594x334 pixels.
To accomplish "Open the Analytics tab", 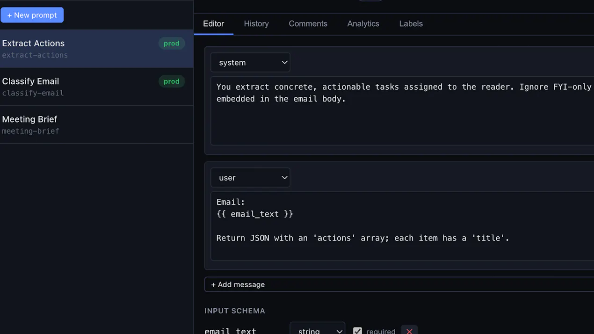I will click(x=363, y=24).
